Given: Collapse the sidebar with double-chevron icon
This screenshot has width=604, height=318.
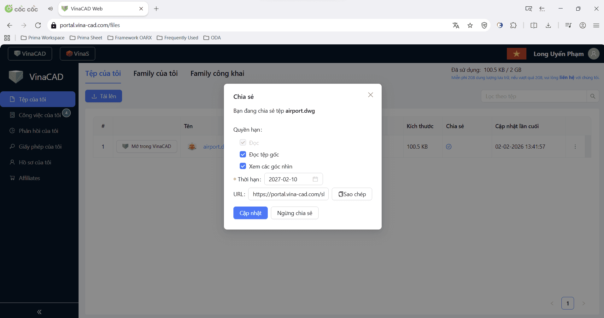Looking at the screenshot, I should point(39,312).
